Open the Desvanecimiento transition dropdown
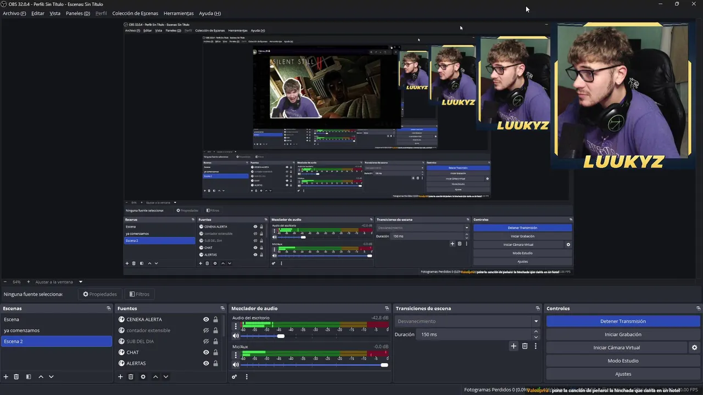Viewport: 703px width, 395px height. [468, 321]
